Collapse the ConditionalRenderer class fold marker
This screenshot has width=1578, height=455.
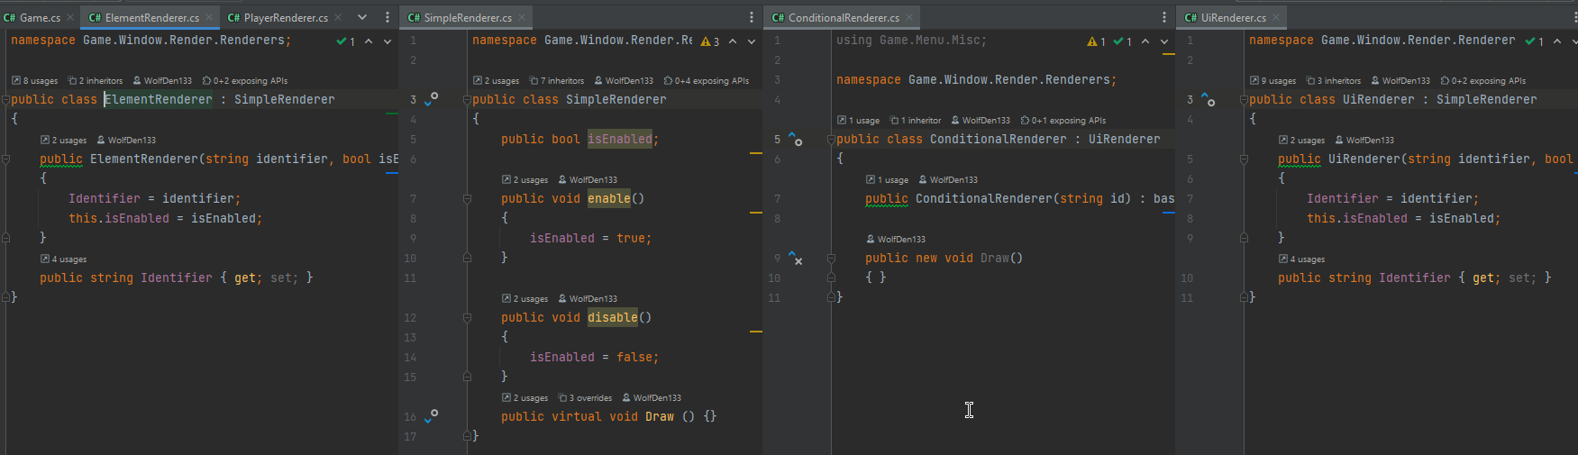(831, 139)
